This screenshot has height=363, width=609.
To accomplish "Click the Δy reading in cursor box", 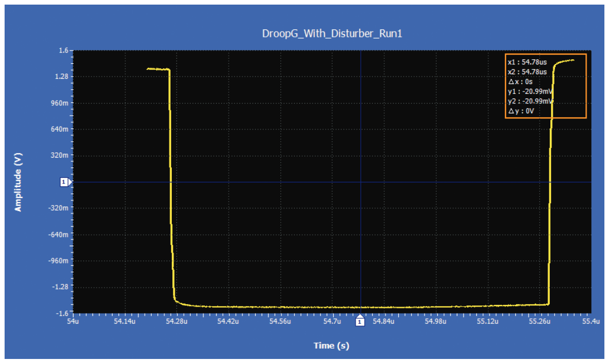I will [522, 111].
